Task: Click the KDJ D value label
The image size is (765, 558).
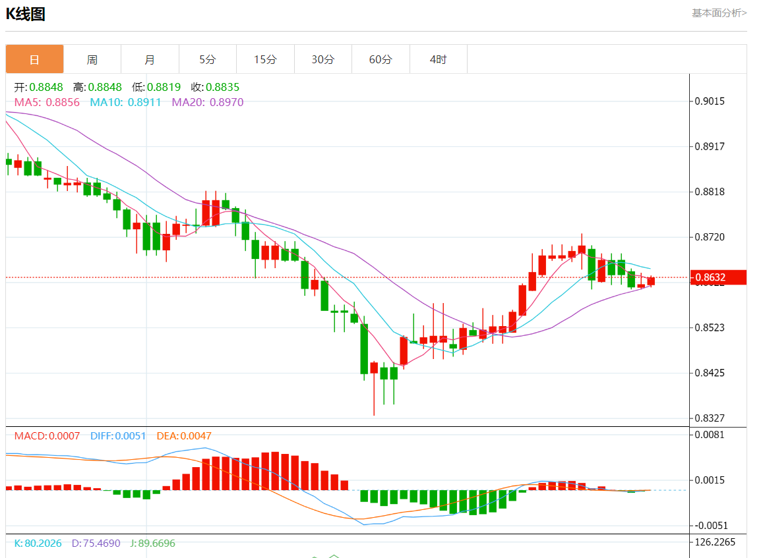Action: [96, 544]
